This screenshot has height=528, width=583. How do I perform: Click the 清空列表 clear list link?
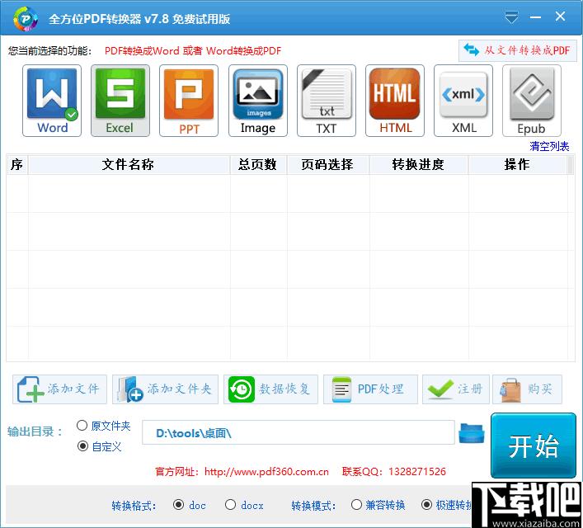(x=549, y=146)
